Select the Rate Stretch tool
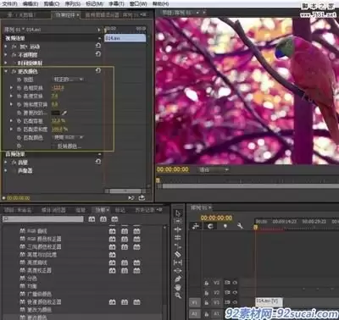 (178, 246)
